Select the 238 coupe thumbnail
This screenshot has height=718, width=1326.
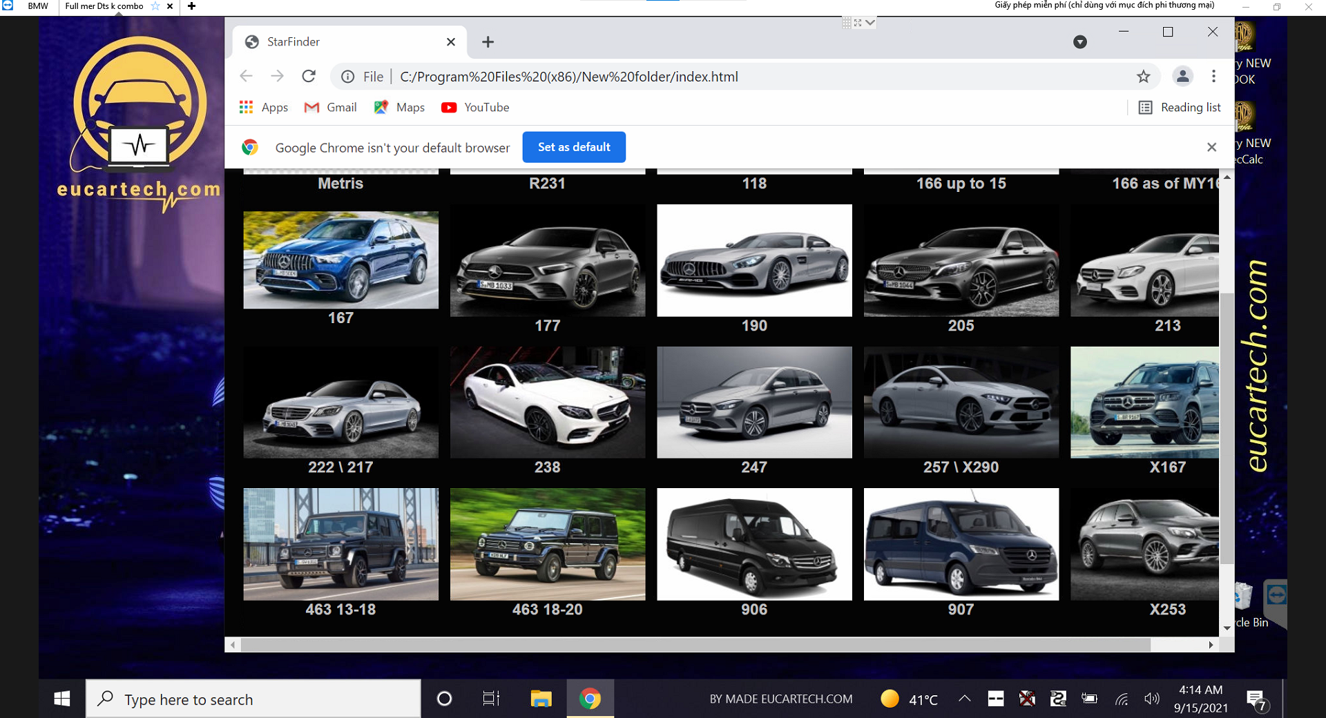[x=548, y=402]
